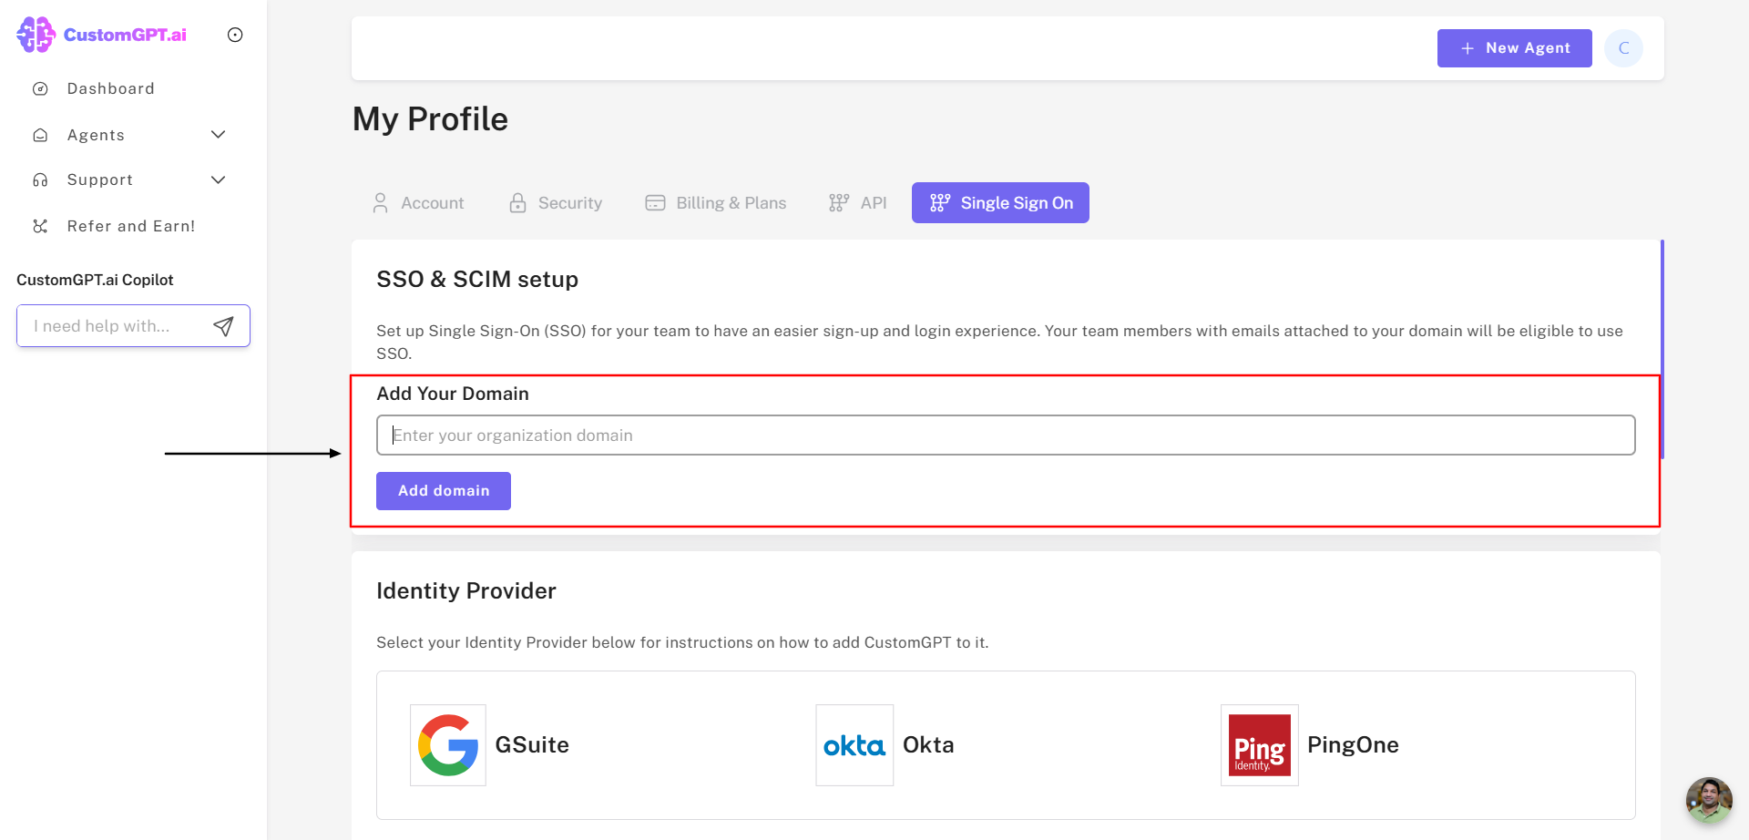The height and width of the screenshot is (840, 1749).
Task: Select GSuite as identity provider
Action: [x=532, y=745]
